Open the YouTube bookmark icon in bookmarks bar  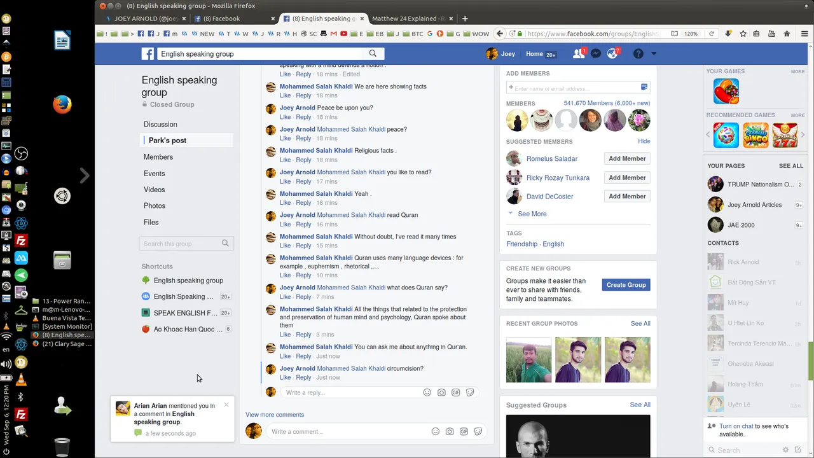(x=344, y=34)
